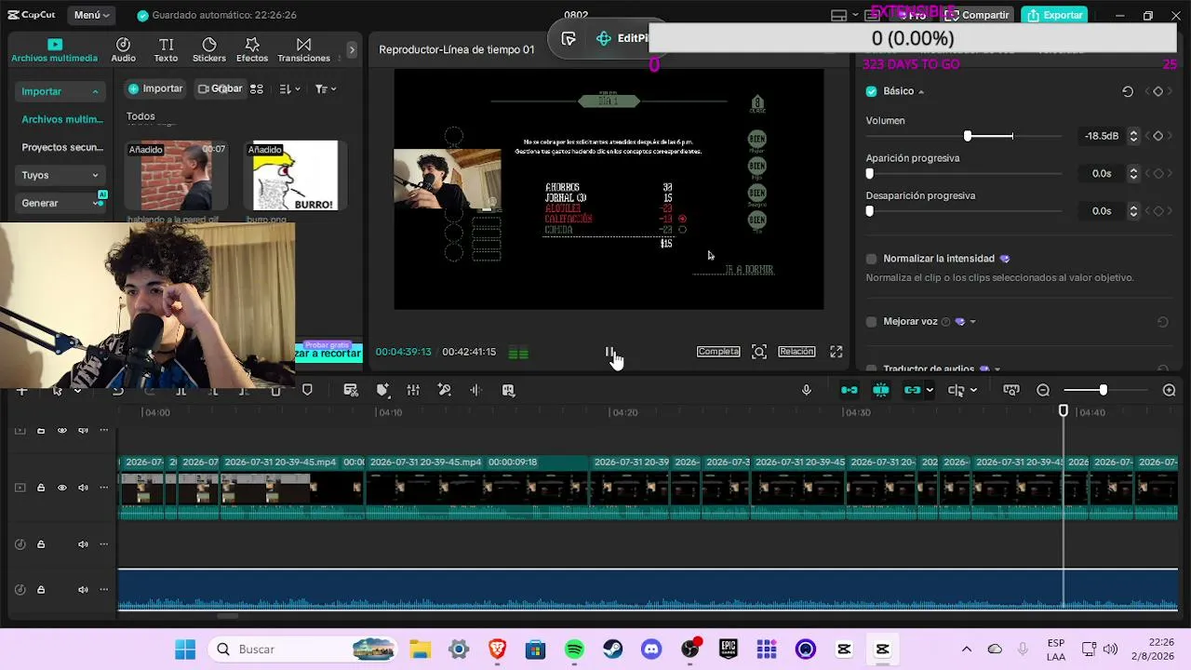Pause playback in the player
Image resolution: width=1191 pixels, height=670 pixels.
(x=609, y=352)
